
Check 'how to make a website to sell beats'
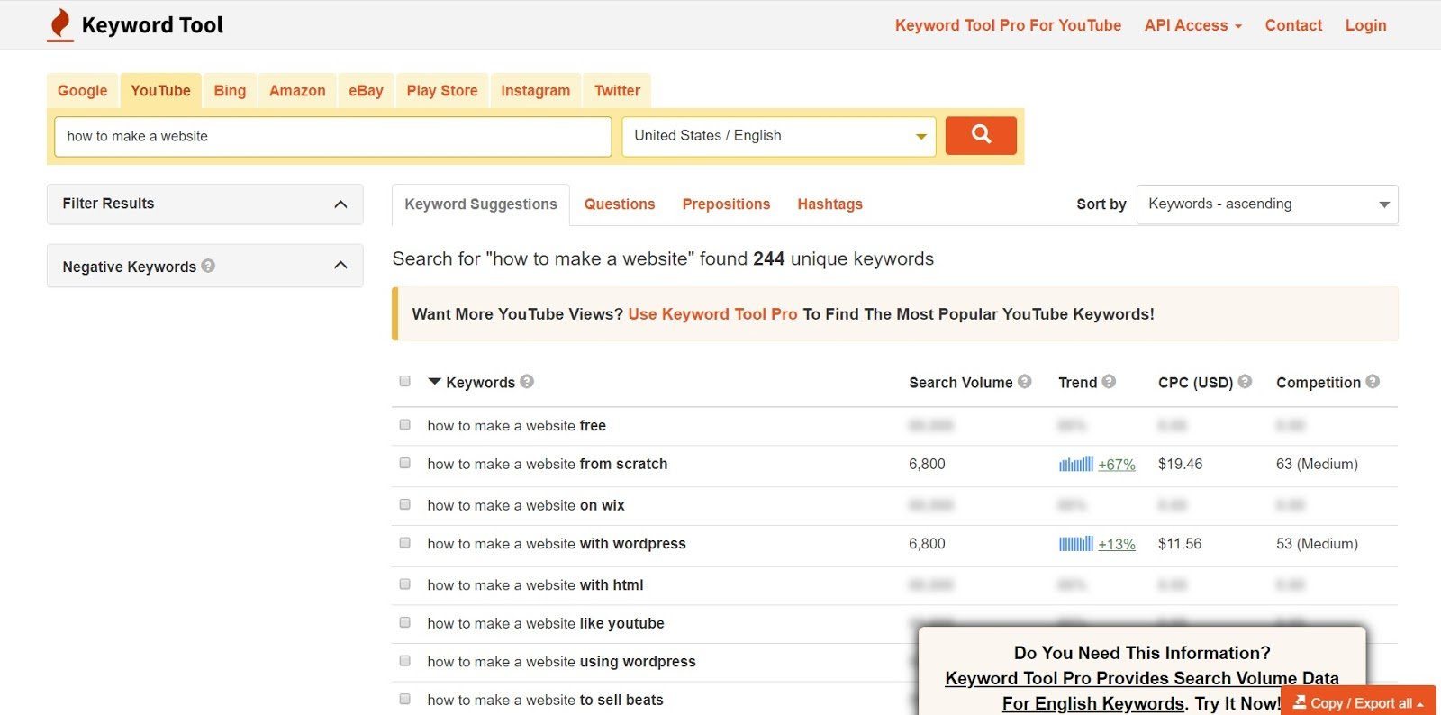404,699
